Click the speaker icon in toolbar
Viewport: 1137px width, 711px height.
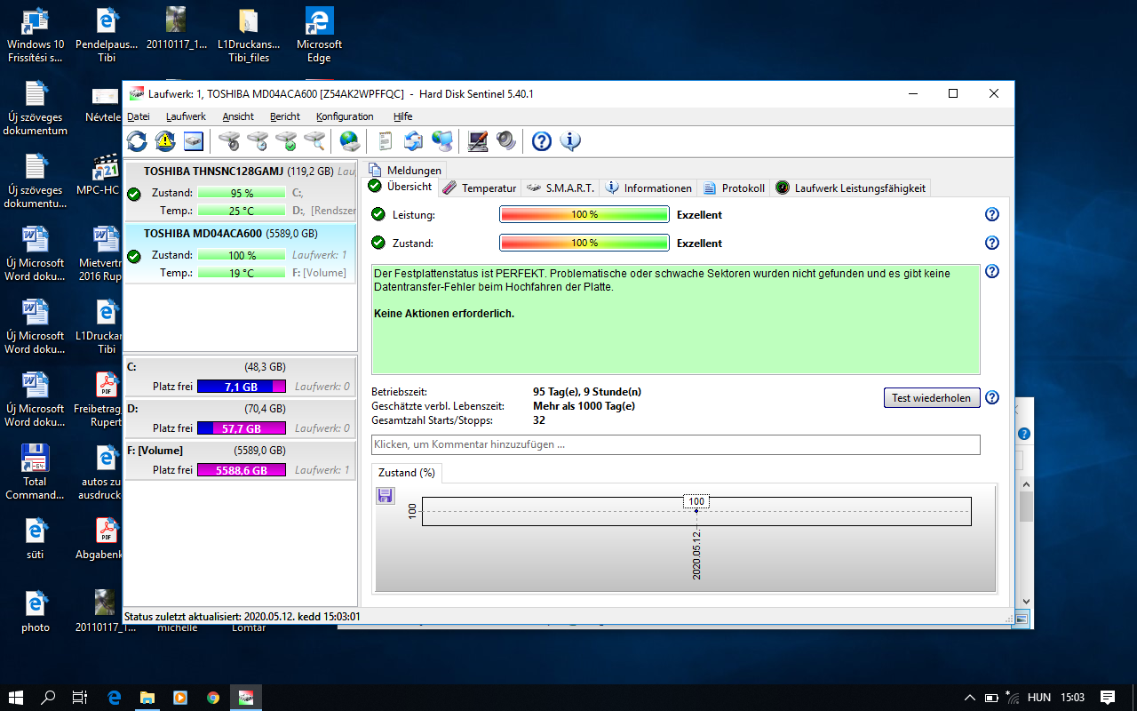[505, 140]
